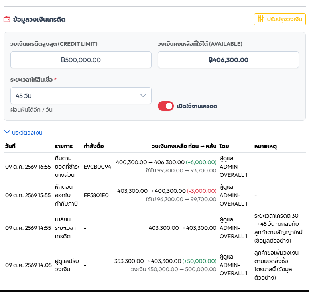Image resolution: width=309 pixels, height=292 pixels.
Task: Open the ปรับปรุงวงเงิน adjust credit button
Action: point(279,19)
